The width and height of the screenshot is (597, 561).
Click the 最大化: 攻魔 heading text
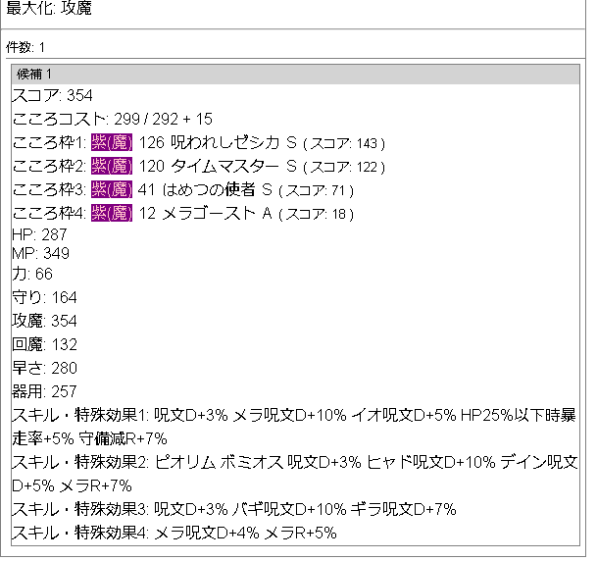click(49, 8)
